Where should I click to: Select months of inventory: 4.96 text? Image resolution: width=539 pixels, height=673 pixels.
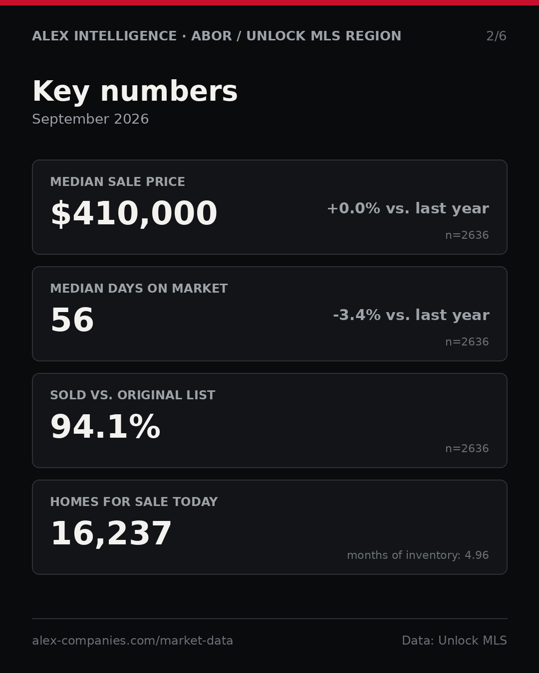pyautogui.click(x=418, y=555)
